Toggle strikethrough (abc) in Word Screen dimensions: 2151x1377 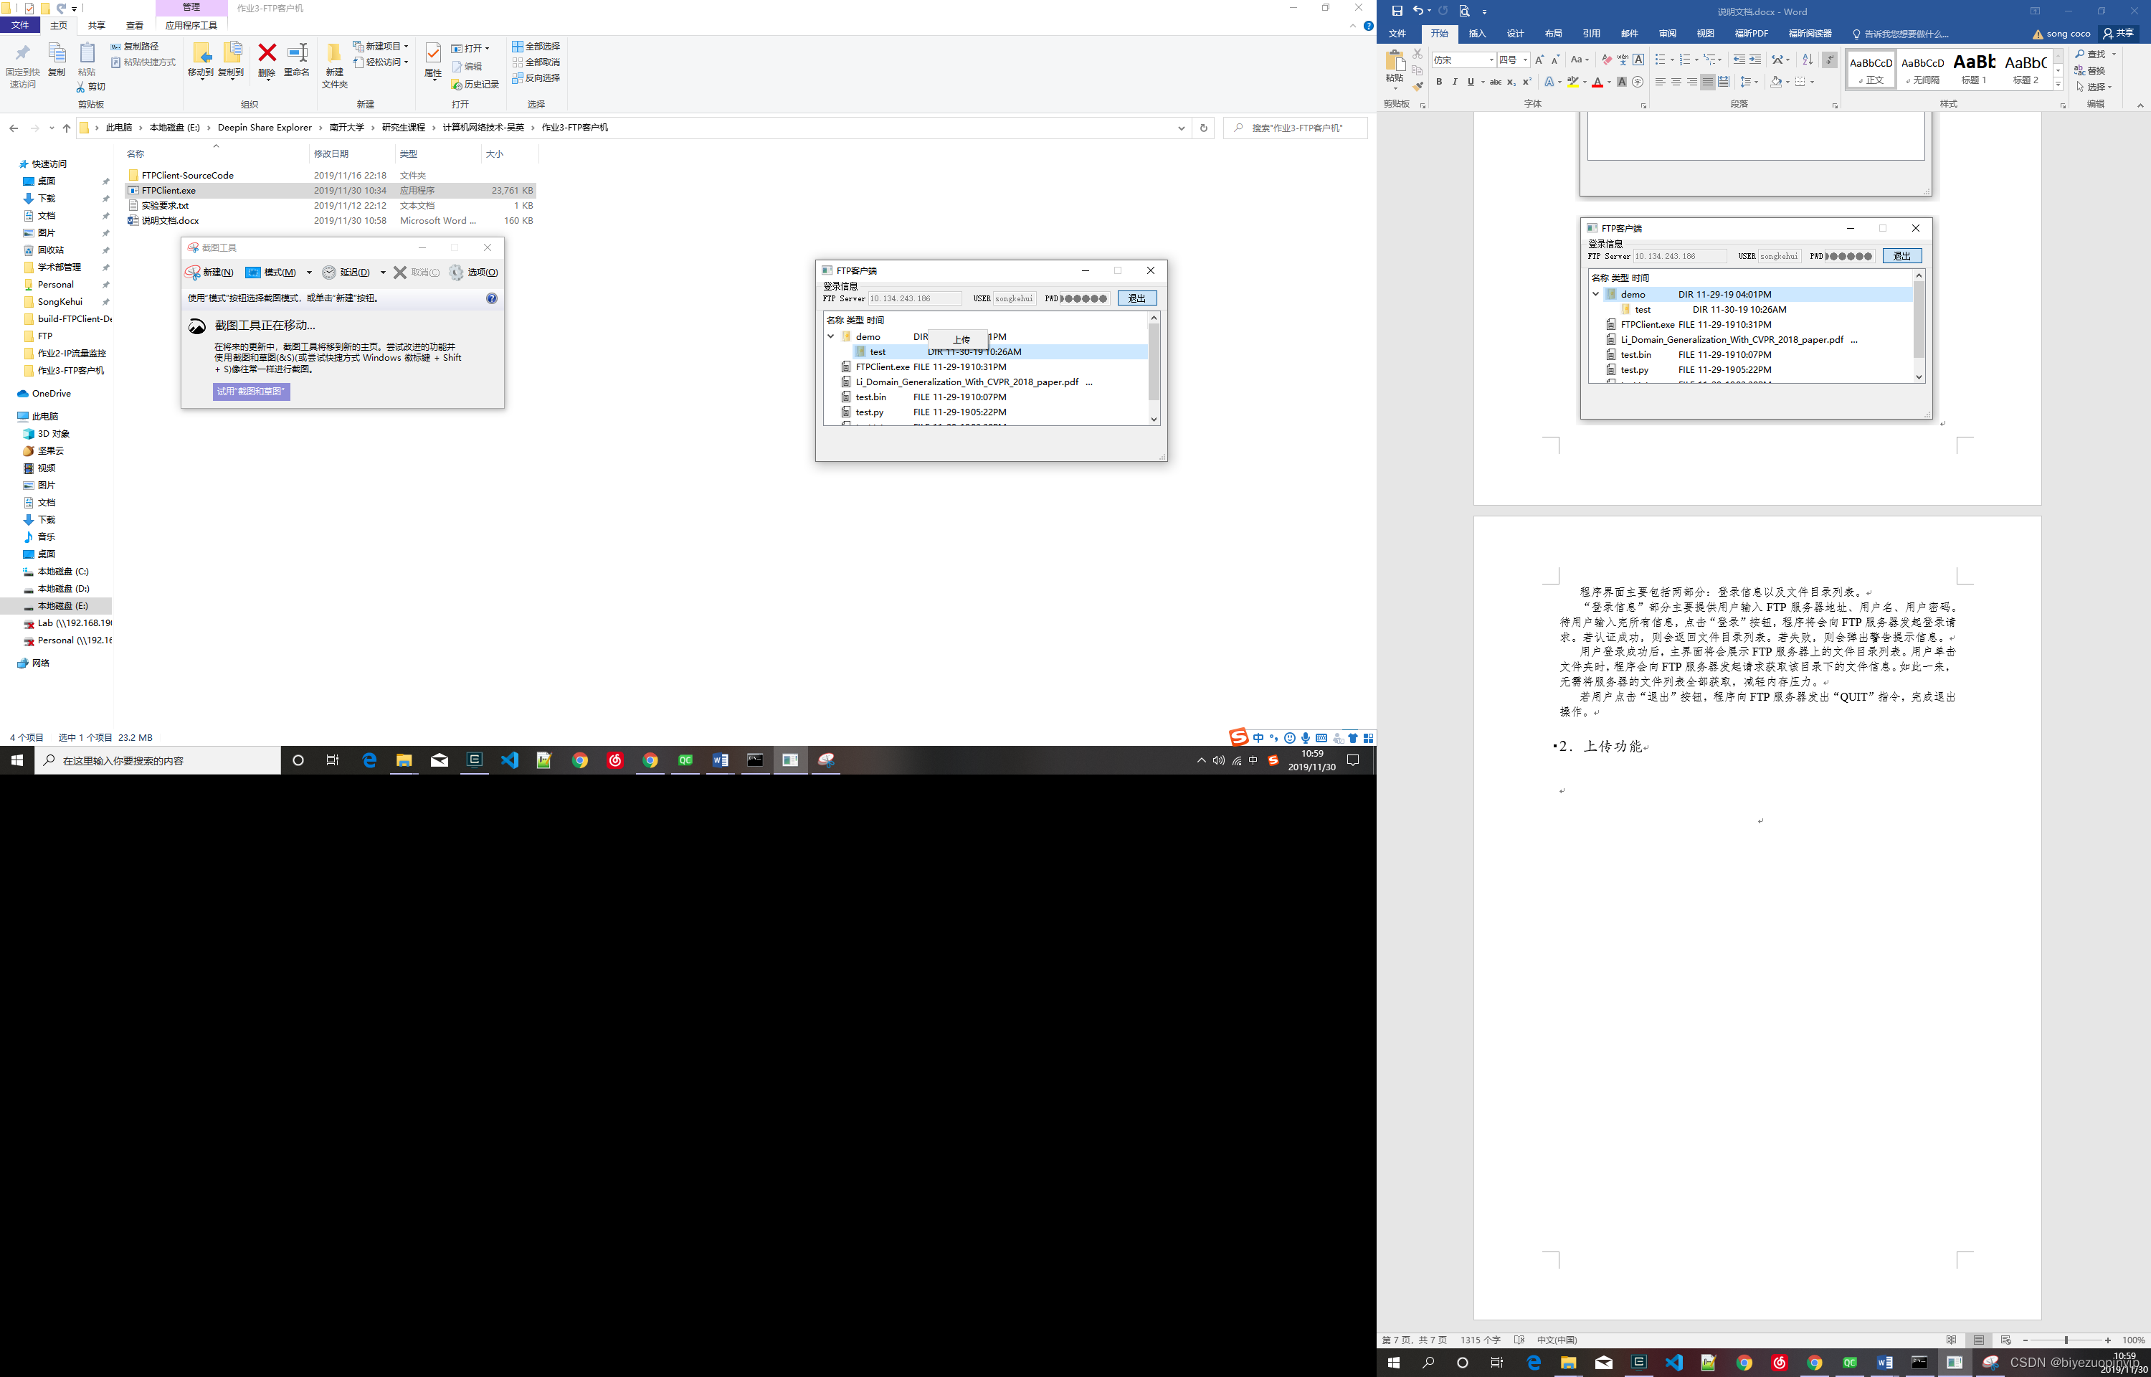pos(1495,81)
